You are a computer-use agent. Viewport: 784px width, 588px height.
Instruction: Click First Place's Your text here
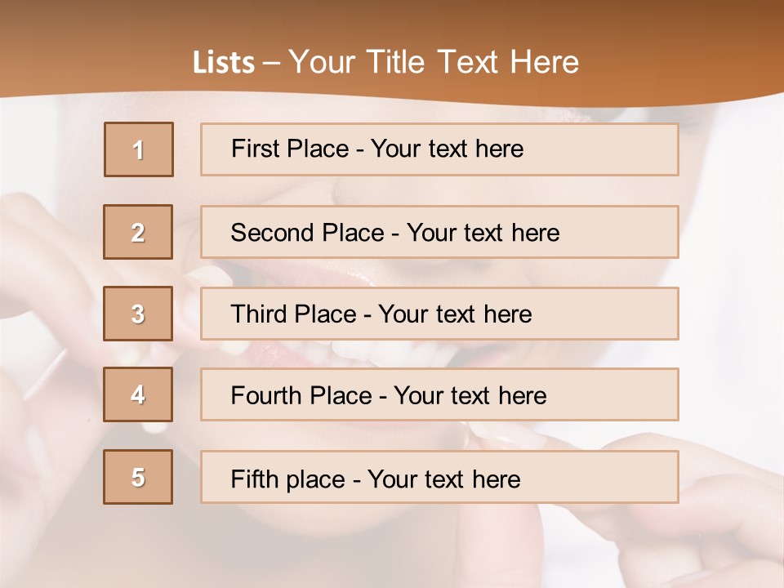click(x=447, y=149)
